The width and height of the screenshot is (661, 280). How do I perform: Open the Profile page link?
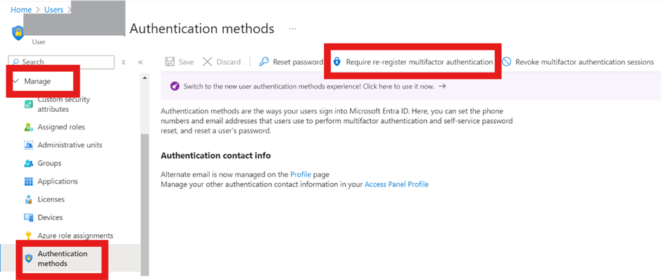coord(301,174)
